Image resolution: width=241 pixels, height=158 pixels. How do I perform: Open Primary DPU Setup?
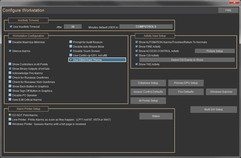186,83
